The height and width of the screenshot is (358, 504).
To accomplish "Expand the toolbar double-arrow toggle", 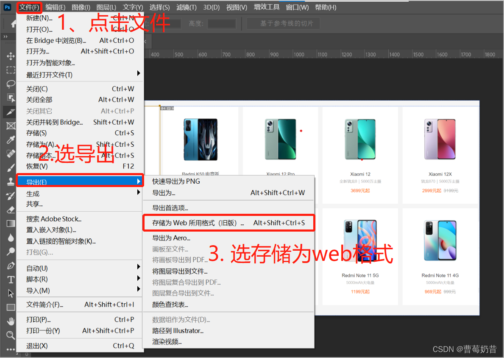I will point(6,36).
